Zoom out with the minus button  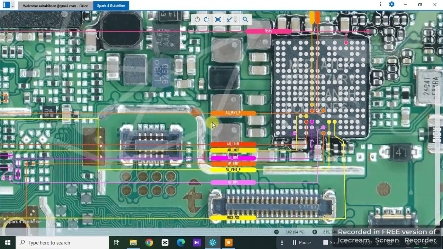tap(276, 232)
